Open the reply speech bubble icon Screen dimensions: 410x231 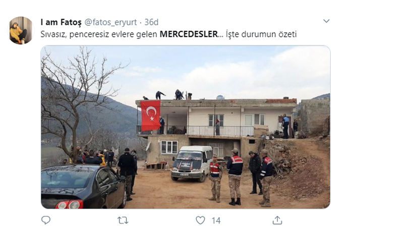46,220
